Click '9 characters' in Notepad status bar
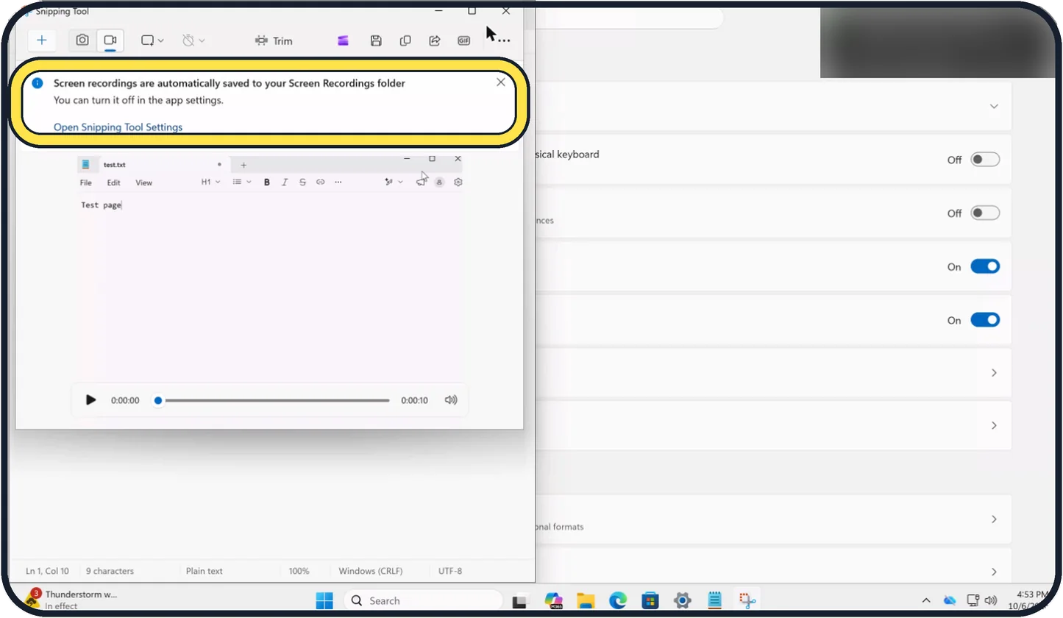This screenshot has width=1063, height=618. pos(110,571)
